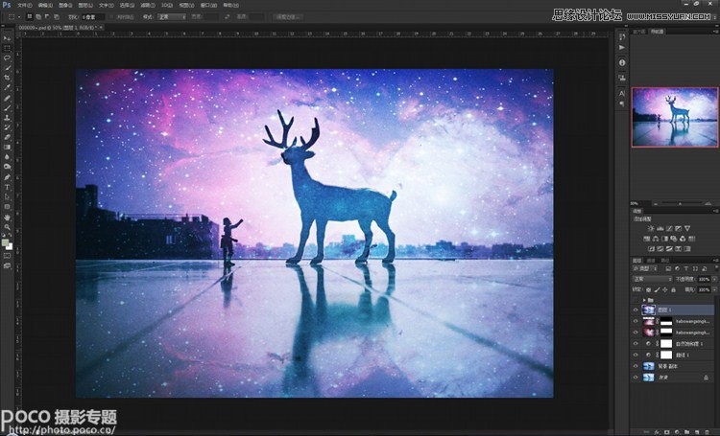
Task: Open the File menu
Action: click(x=24, y=6)
